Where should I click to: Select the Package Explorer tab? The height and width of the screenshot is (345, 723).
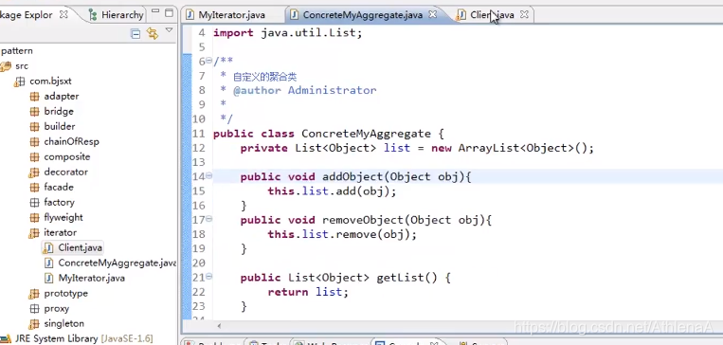(27, 15)
